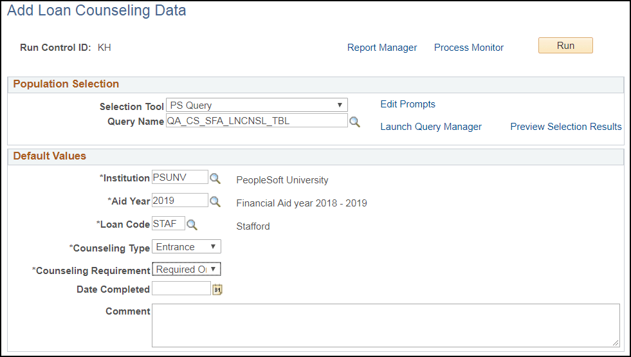Go to Process Monitor link

pyautogui.click(x=469, y=48)
